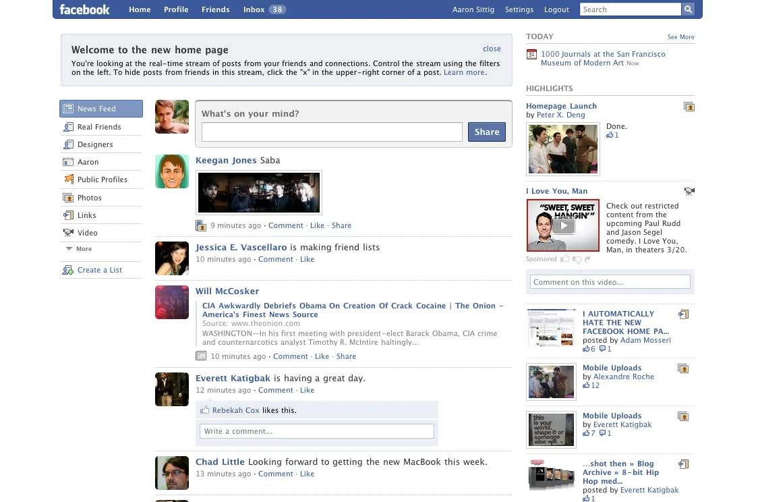Click the Comment on this video field

tap(610, 282)
